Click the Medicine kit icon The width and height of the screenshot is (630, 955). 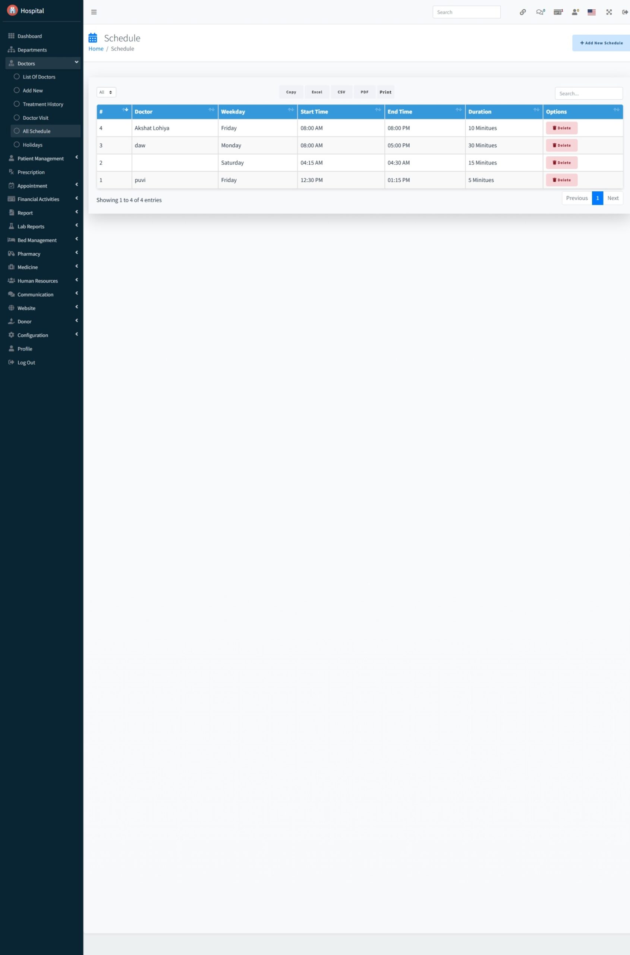(x=11, y=267)
